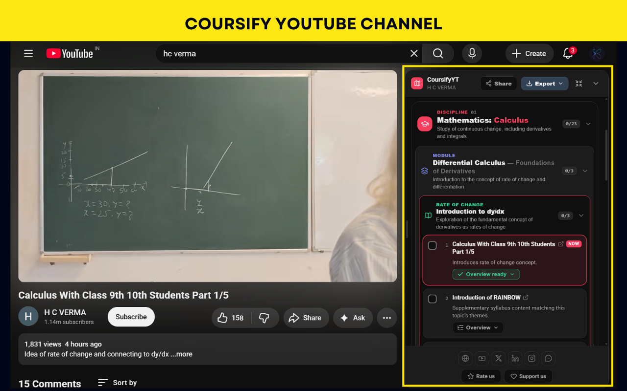Open Introduction of RAINBOW external link icon
The image size is (627, 391).
point(526,297)
